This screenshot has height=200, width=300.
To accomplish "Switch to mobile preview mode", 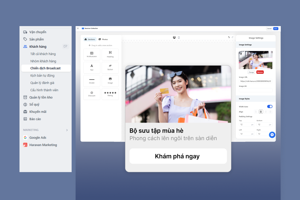I will click(x=179, y=37).
